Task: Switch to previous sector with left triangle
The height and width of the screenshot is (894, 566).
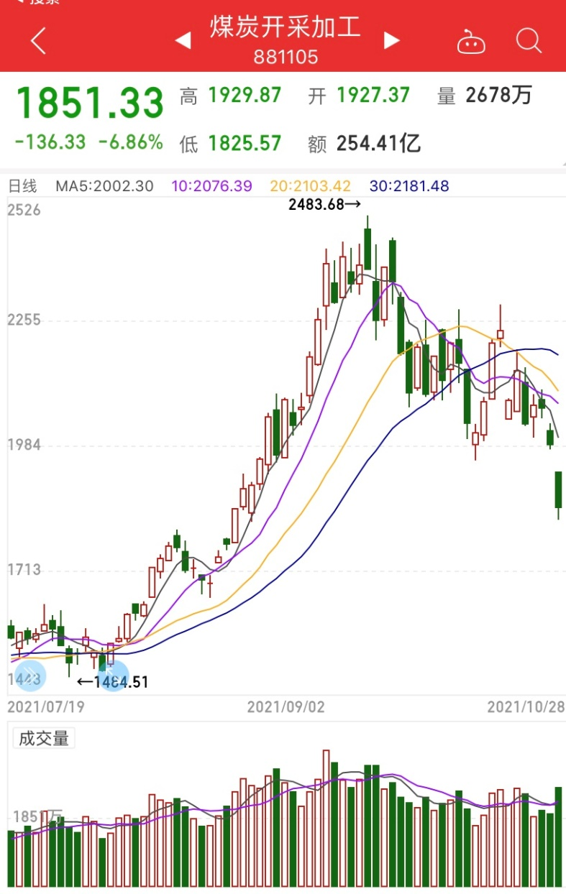Action: tap(183, 41)
